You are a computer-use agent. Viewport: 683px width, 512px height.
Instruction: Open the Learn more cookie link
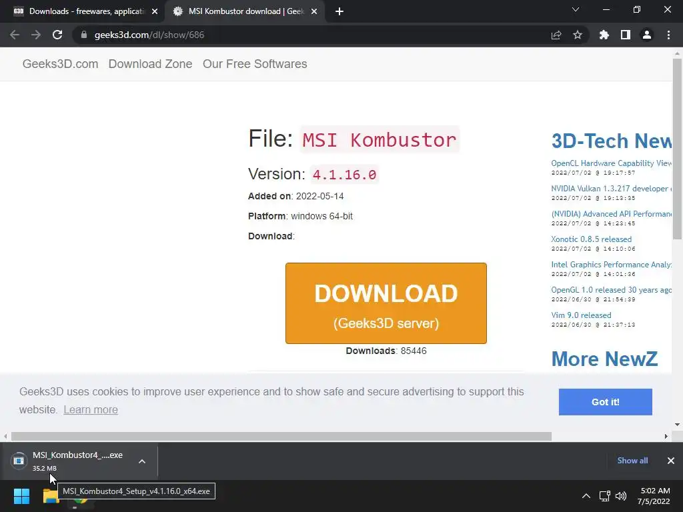pyautogui.click(x=91, y=410)
